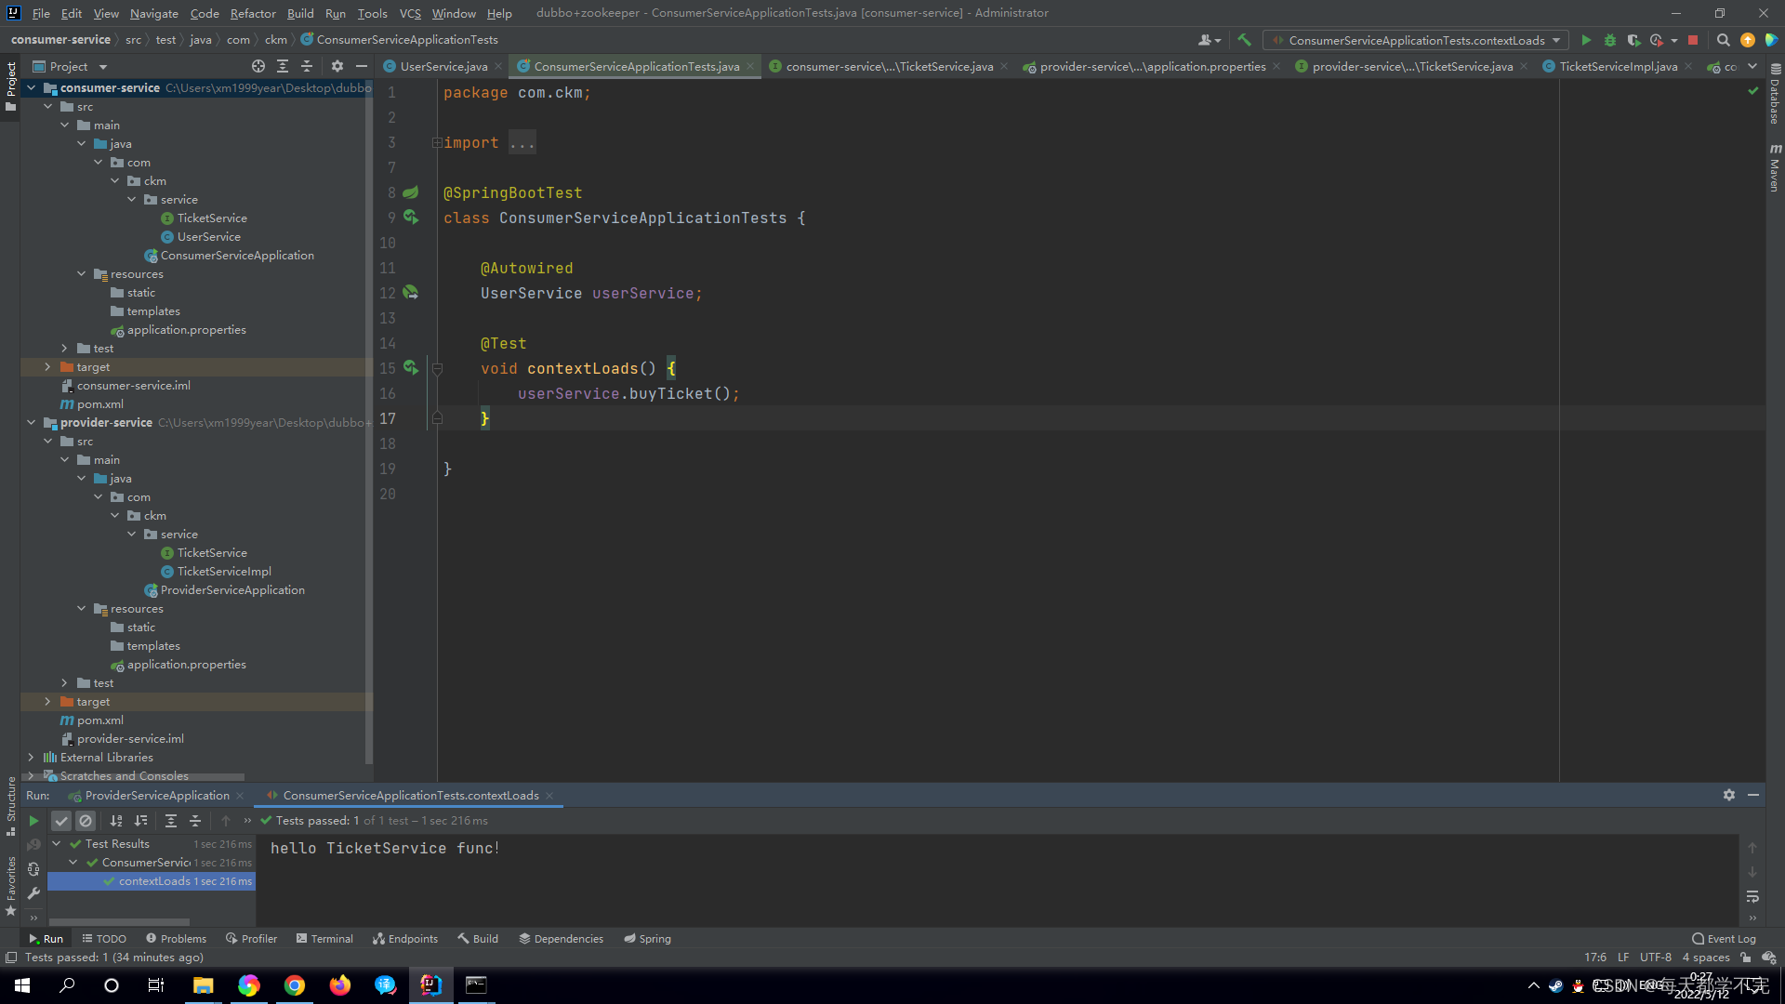Open the Refactor menu
The width and height of the screenshot is (1785, 1004).
pyautogui.click(x=253, y=13)
